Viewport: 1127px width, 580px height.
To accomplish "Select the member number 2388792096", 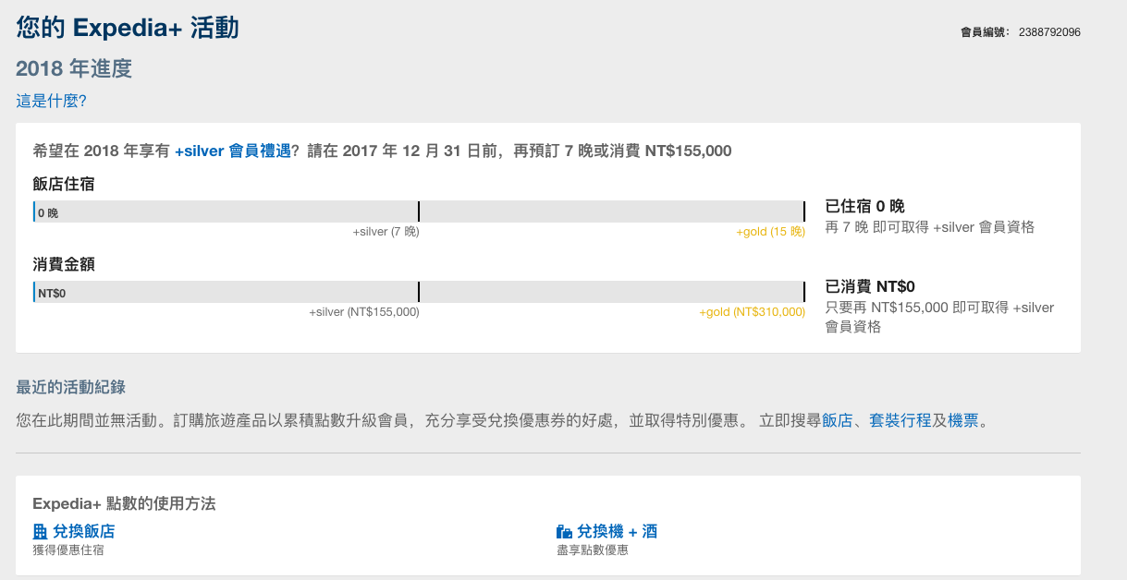I will (1049, 32).
